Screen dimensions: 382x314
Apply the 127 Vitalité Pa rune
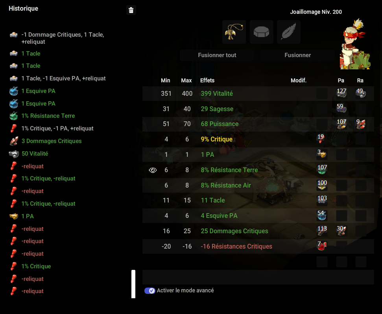coord(341,93)
